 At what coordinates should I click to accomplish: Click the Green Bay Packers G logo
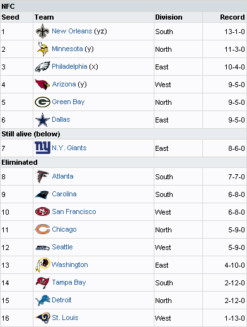click(42, 102)
